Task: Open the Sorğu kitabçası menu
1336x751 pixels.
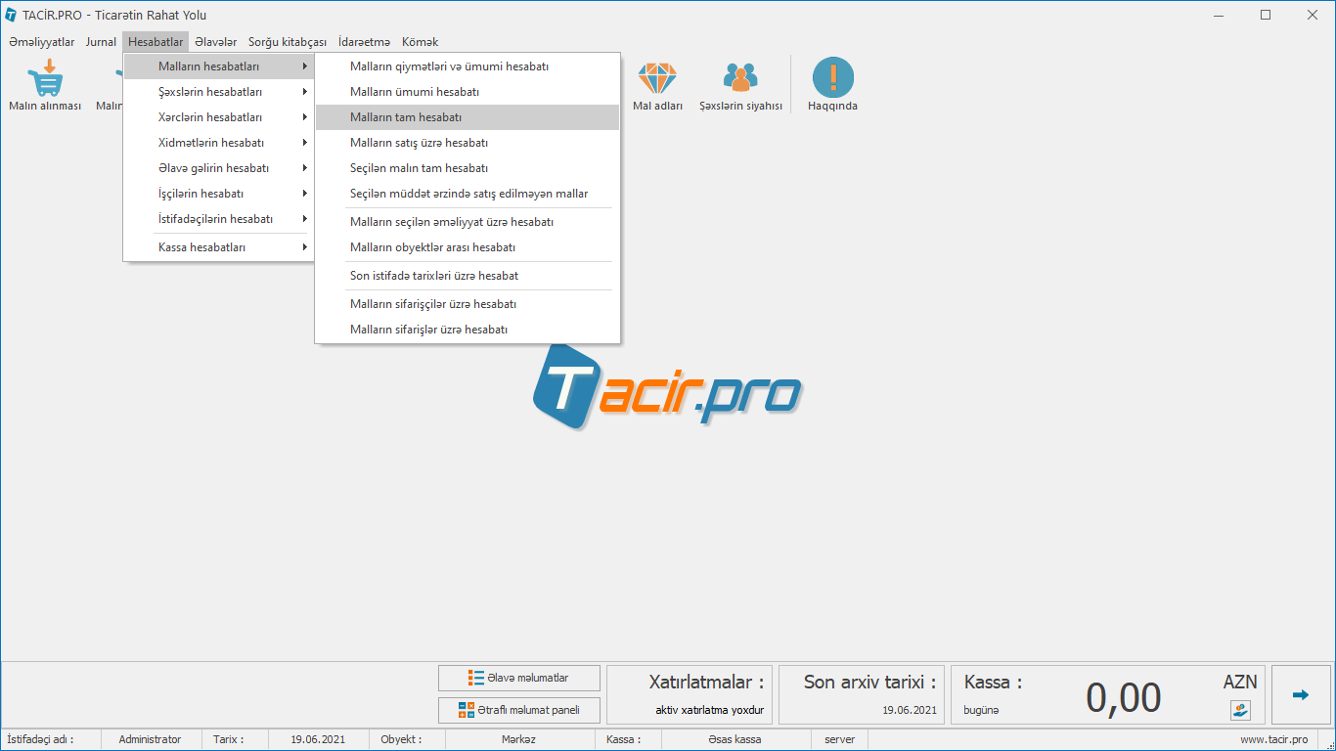Action: coord(288,42)
